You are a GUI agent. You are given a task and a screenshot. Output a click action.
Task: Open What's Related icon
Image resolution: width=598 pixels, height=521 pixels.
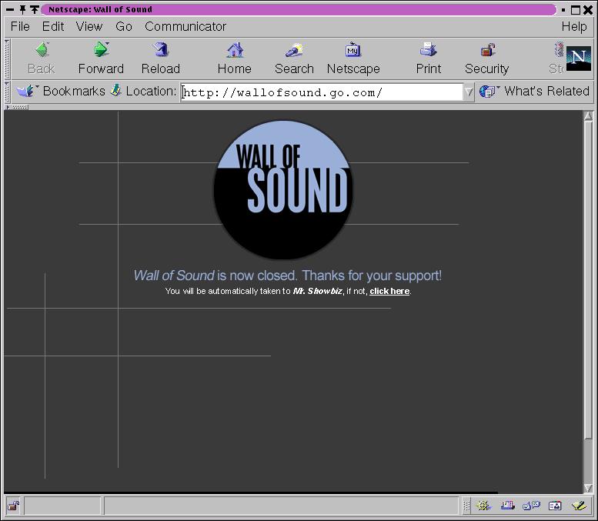(488, 91)
